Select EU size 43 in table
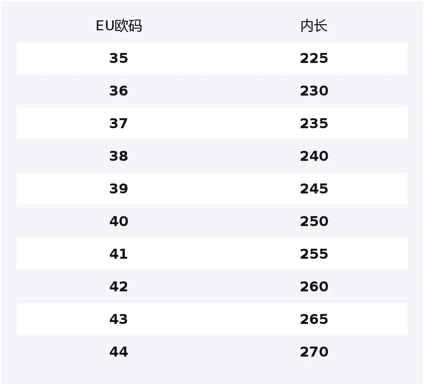Viewport: 424px width, 385px height. [119, 319]
